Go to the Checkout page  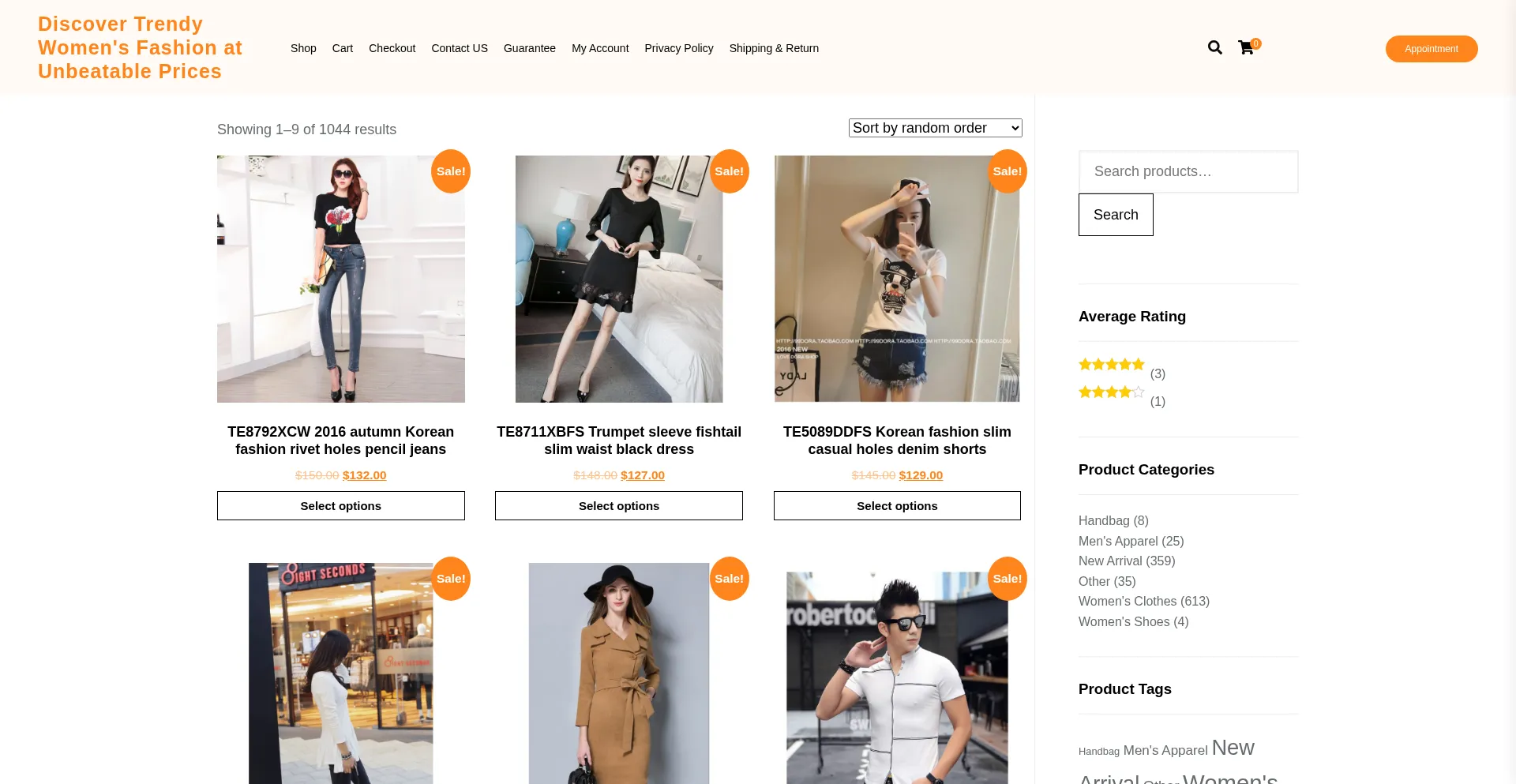tap(392, 48)
